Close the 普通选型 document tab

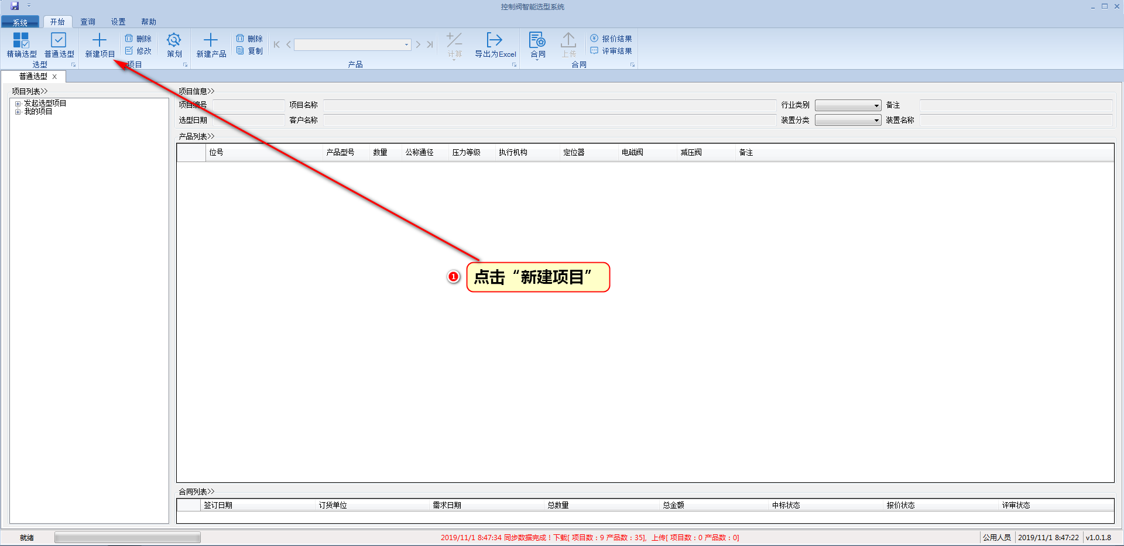54,77
